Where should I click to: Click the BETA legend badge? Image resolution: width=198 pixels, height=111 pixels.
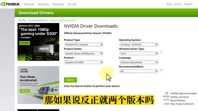[x=166, y=100]
